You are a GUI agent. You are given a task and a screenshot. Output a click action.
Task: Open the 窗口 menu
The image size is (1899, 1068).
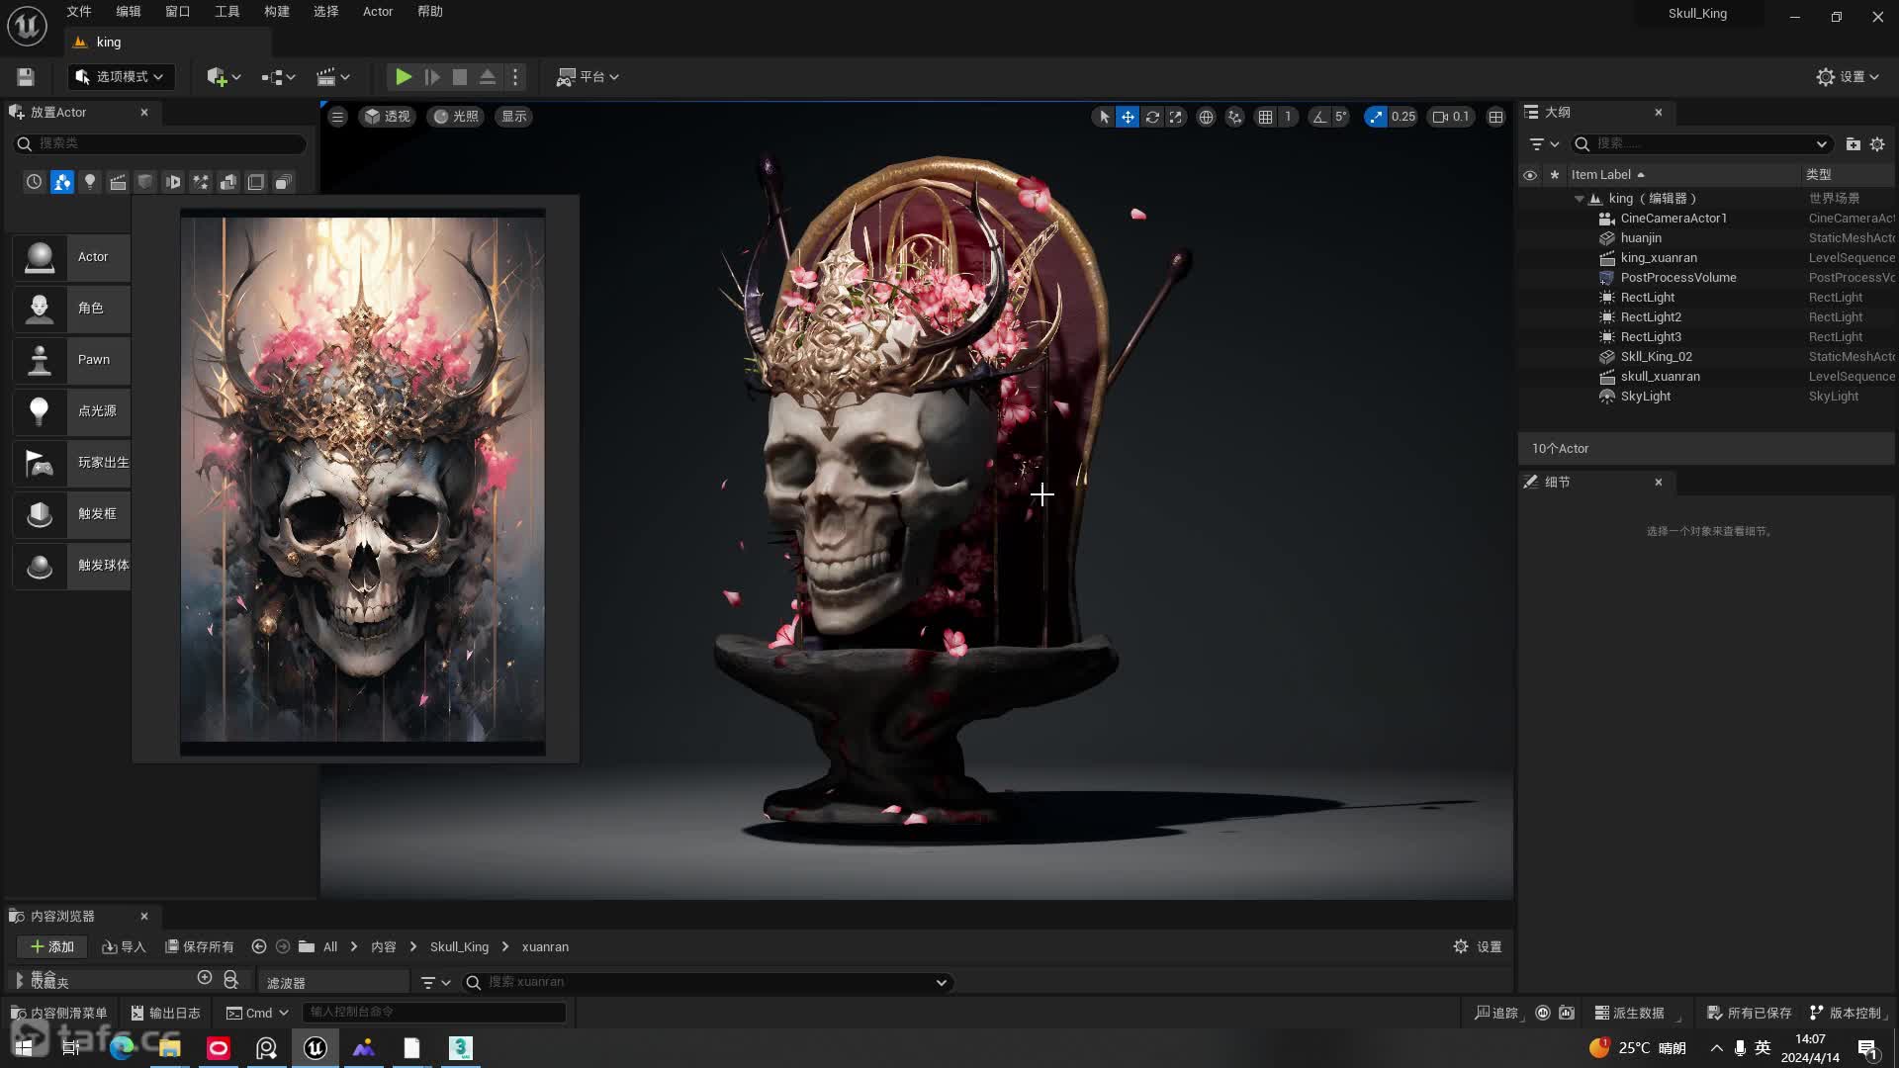coord(178,12)
